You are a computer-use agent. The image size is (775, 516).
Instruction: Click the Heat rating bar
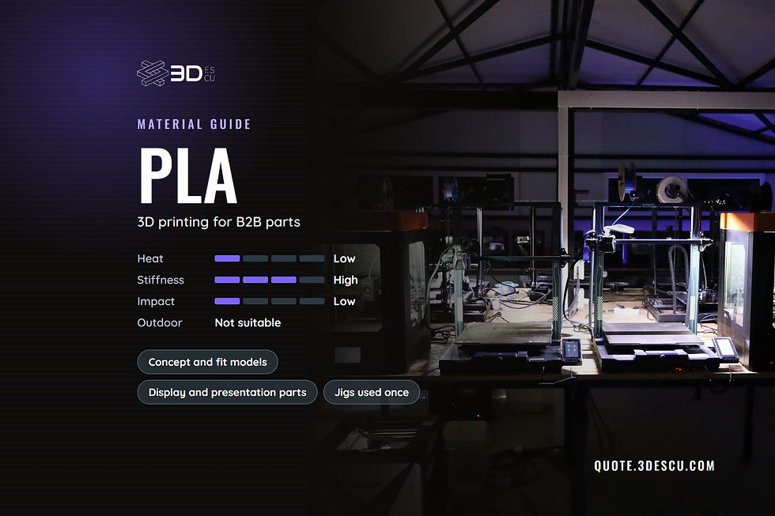(x=270, y=258)
